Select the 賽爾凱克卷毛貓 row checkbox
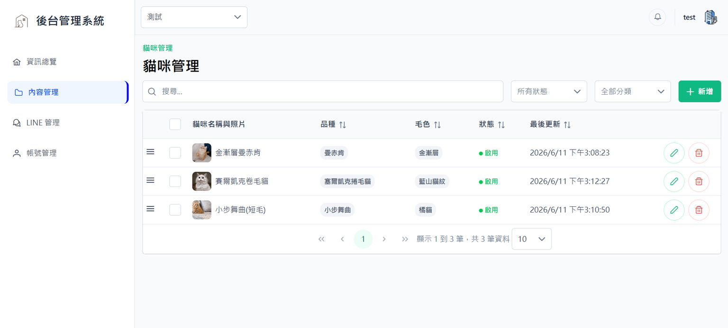 coord(175,181)
